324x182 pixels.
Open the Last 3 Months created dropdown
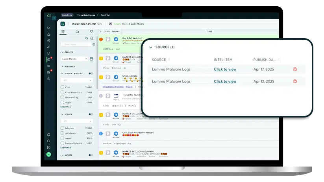coord(75,59)
